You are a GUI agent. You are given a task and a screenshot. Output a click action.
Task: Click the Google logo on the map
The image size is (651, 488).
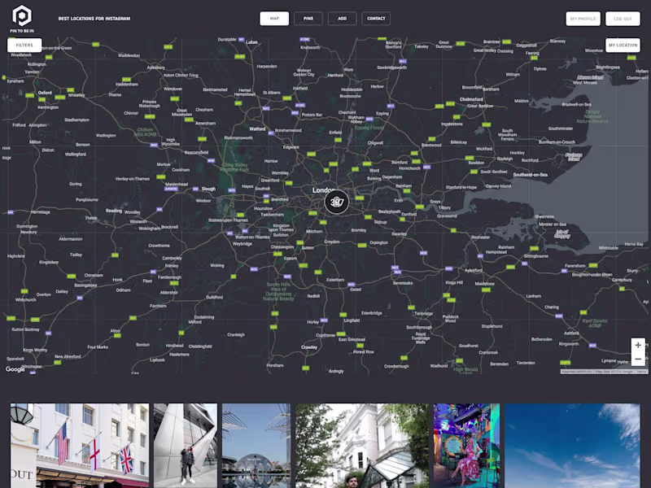coord(15,369)
